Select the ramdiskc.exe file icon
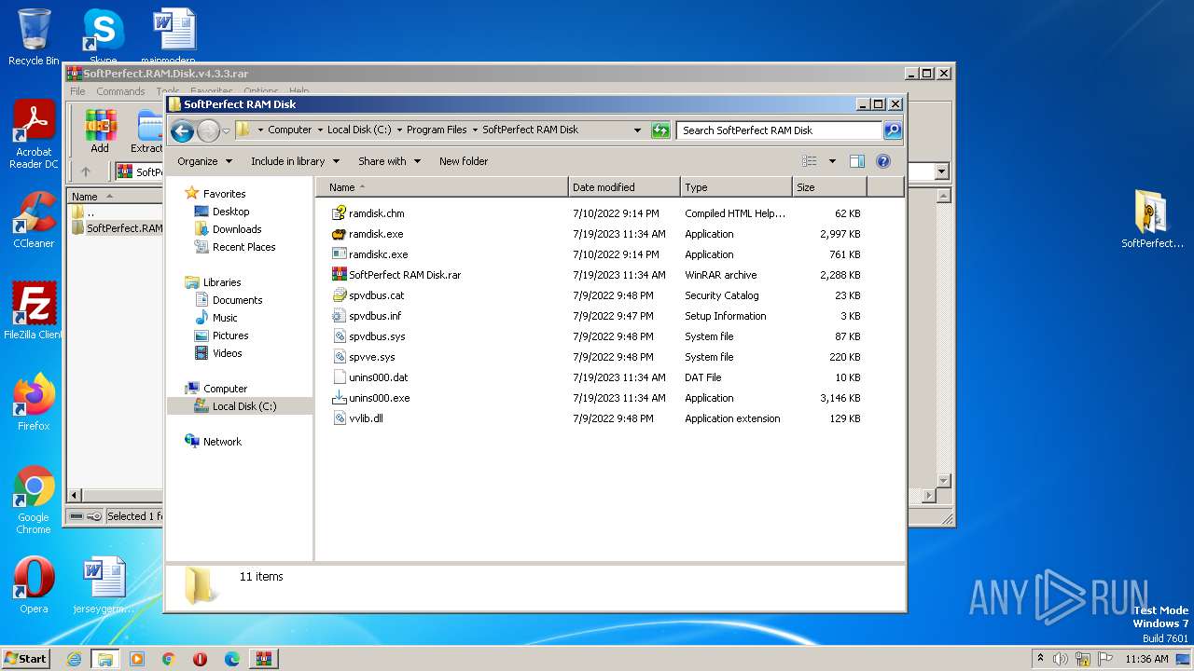This screenshot has height=671, width=1194. tap(340, 254)
